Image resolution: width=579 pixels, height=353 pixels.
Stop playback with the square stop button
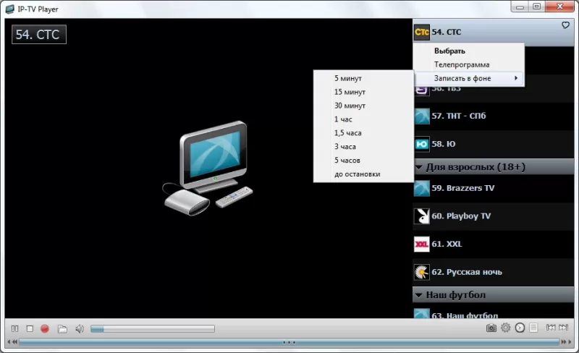tap(30, 328)
